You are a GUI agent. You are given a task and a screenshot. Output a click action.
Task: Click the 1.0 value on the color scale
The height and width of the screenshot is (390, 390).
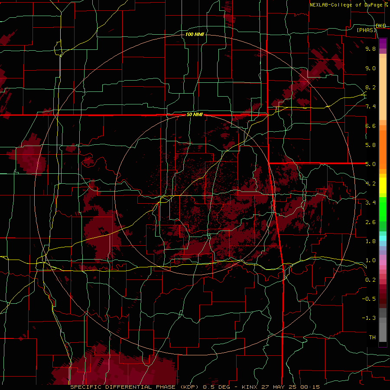[x=370, y=260]
